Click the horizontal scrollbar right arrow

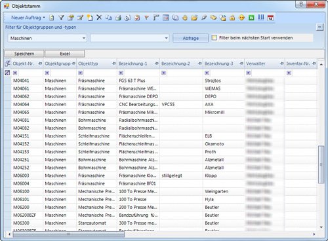pos(314,234)
